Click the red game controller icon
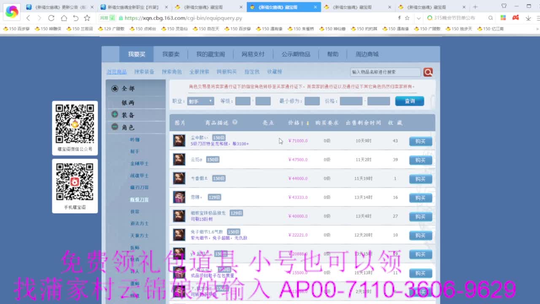 point(516,18)
